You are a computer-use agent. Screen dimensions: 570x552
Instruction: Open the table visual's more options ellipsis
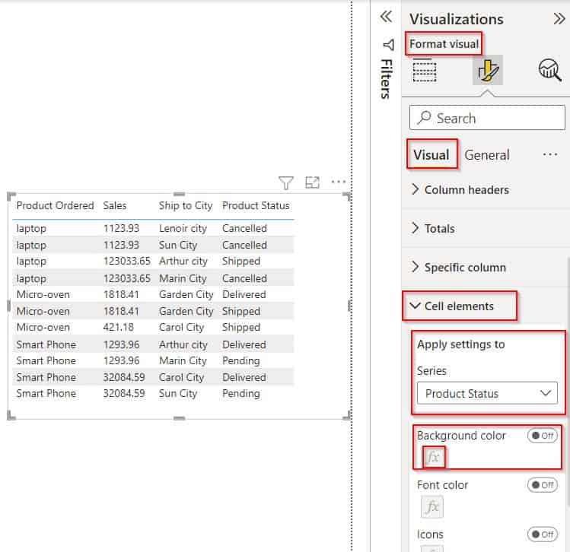pos(339,181)
